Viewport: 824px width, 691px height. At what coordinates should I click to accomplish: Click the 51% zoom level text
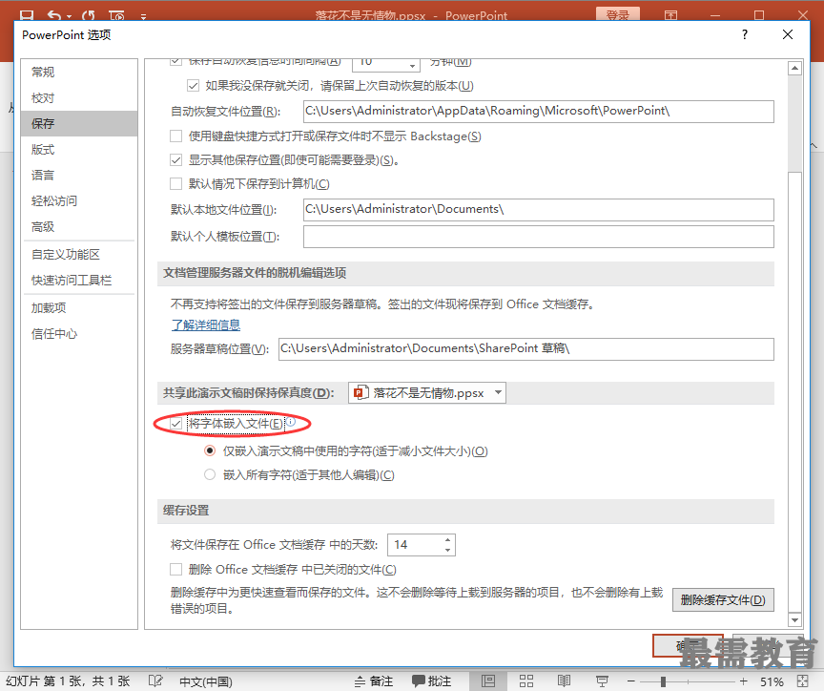click(772, 682)
